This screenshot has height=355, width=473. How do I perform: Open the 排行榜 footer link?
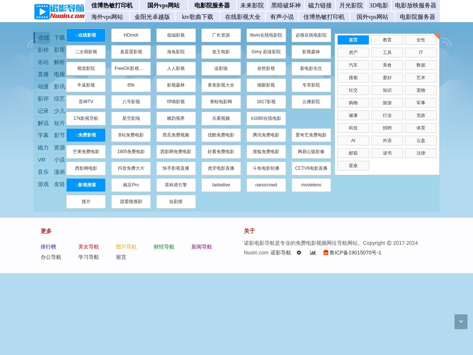(x=48, y=247)
